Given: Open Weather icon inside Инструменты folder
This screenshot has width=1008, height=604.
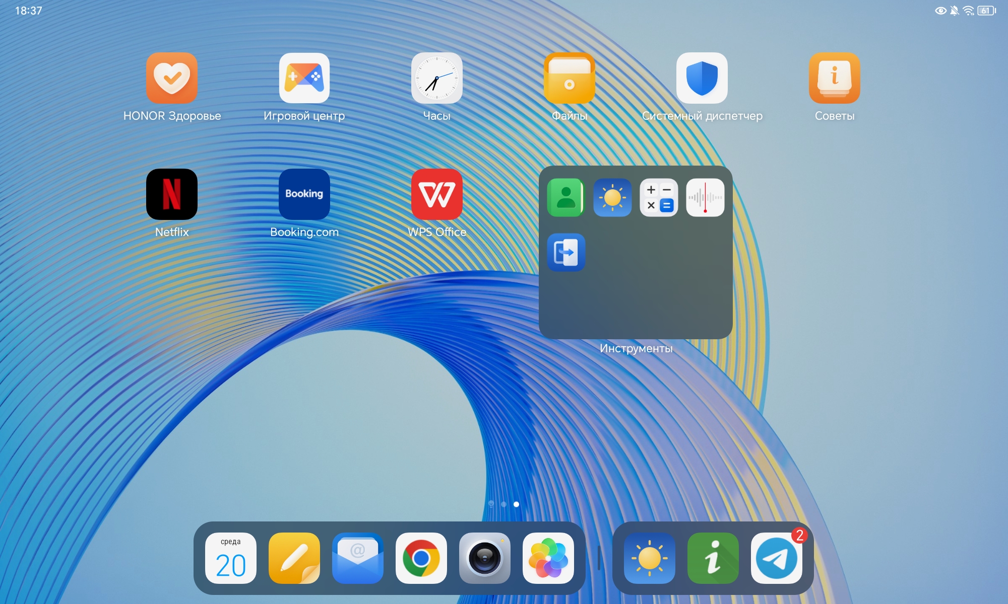Looking at the screenshot, I should (x=612, y=198).
